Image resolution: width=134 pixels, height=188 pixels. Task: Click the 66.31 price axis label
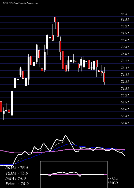(125, 116)
